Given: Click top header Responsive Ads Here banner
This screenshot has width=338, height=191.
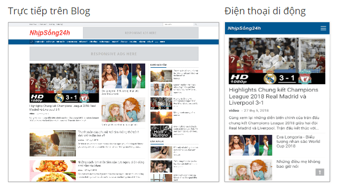Looking at the screenshot, I should click(140, 33).
